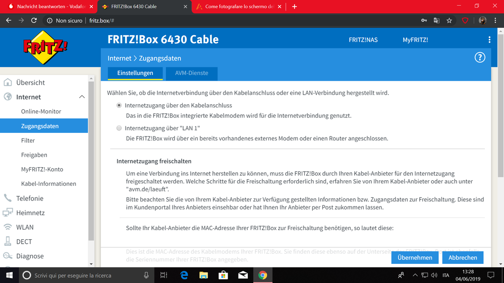Click the sidebar scrollbar thumb
This screenshot has width=504, height=283.
point(91,161)
